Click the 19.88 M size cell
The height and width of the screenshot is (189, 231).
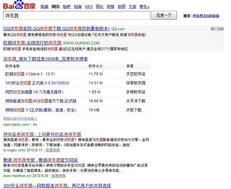[96, 101]
